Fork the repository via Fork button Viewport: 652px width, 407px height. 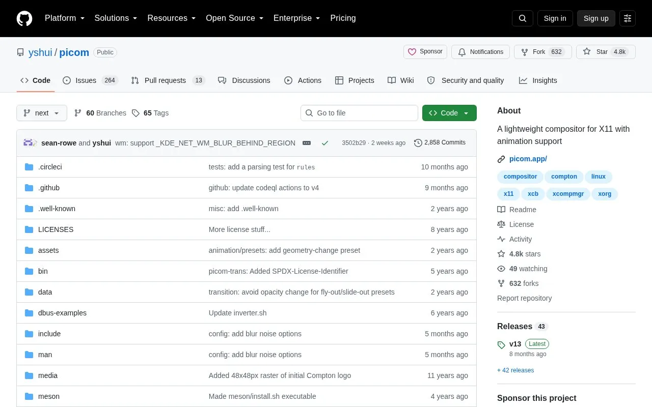(543, 52)
